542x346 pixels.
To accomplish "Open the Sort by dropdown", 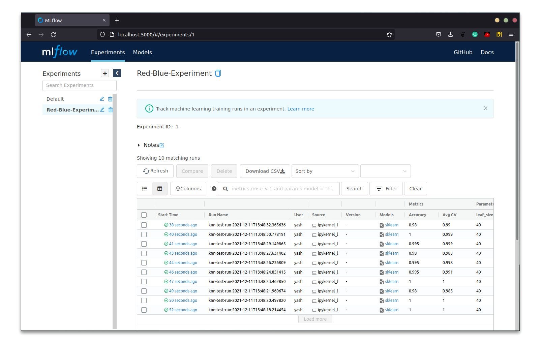I will [x=325, y=171].
